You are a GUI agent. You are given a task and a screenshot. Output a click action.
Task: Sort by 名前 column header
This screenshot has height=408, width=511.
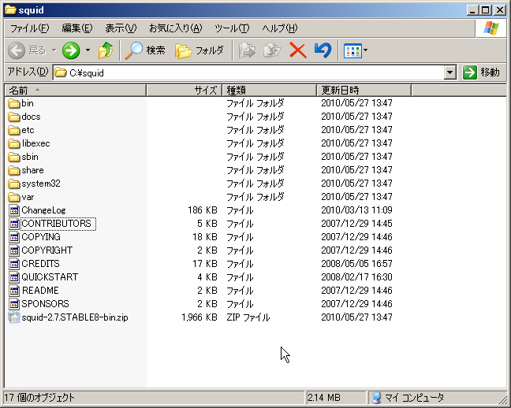(75, 91)
